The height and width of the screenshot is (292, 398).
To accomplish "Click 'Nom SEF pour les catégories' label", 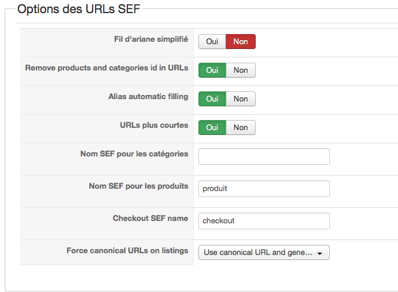I will [x=134, y=154].
